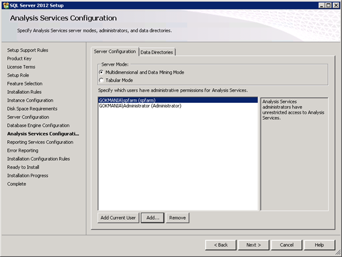Click the window resize grip corner
Viewport: 342px width, 257px height.
point(338,253)
